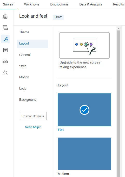Select General settings section
This screenshot has width=125, height=177.
pos(25,55)
